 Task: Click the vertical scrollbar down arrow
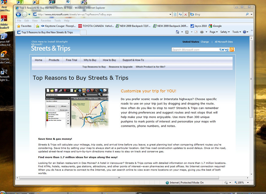(x=251, y=174)
